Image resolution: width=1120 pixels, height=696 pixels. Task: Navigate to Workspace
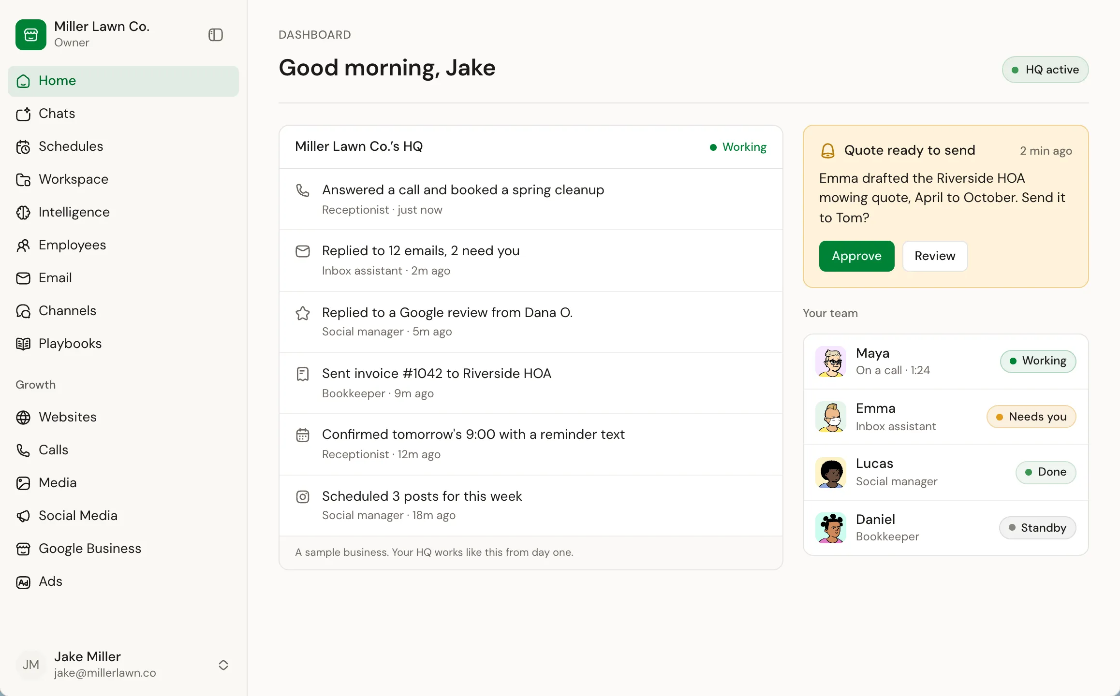(123, 179)
